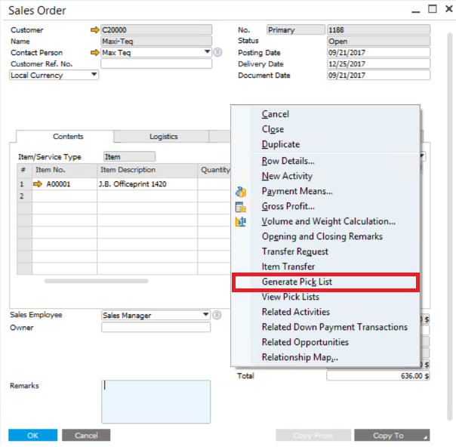Click the orange link arrow beside Max Teq

tap(94, 53)
